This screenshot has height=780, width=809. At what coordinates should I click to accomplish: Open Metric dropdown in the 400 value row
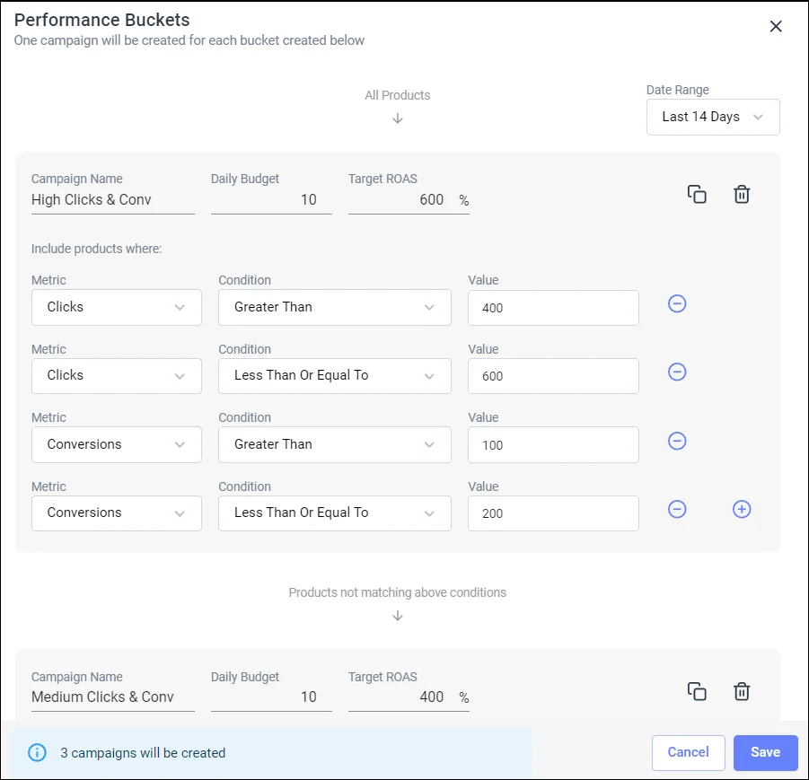pos(117,307)
